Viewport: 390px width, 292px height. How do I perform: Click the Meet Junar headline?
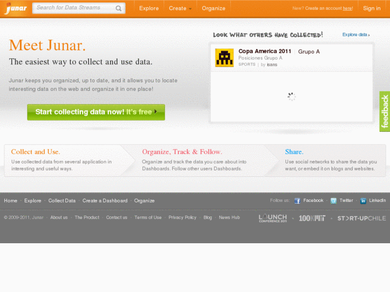tap(47, 45)
